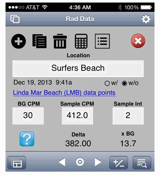The image size is (160, 175).
Task: Click the plus/minus button in bottom toolbar
Action: 119,163
